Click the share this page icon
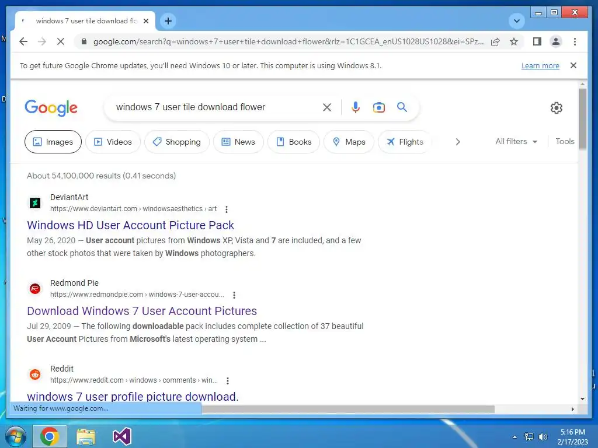Viewport: 598px width, 448px height. (x=495, y=41)
